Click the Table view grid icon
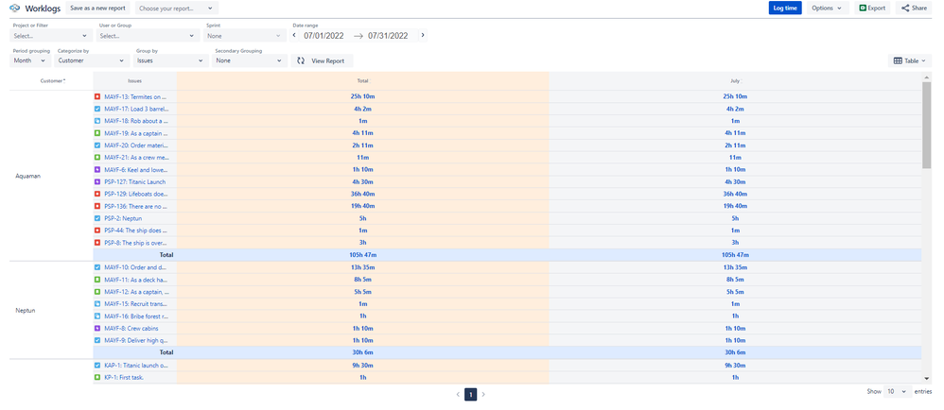 [x=898, y=60]
